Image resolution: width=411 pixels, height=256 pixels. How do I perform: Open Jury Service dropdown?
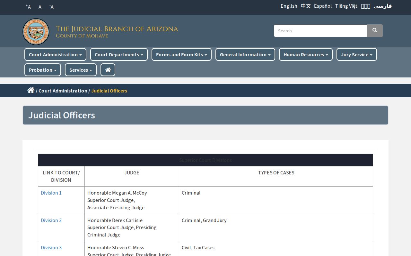357,54
